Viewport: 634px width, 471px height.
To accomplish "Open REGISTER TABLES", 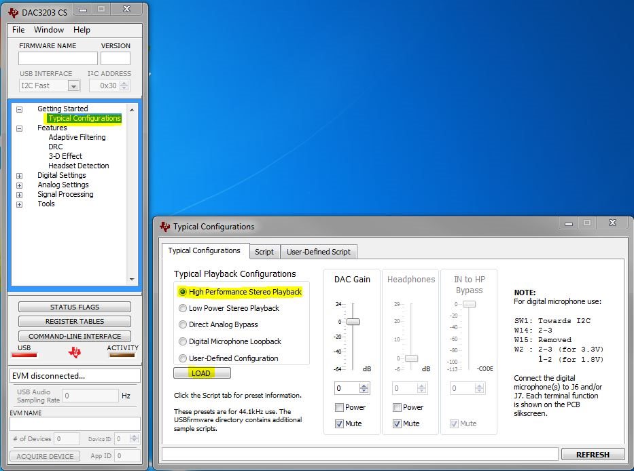I will point(74,321).
